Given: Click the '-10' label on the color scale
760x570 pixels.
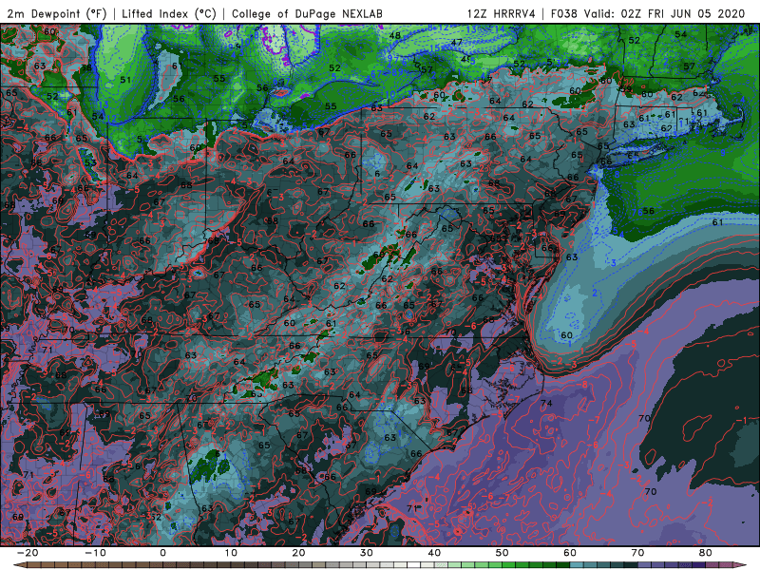Looking at the screenshot, I should coord(95,553).
